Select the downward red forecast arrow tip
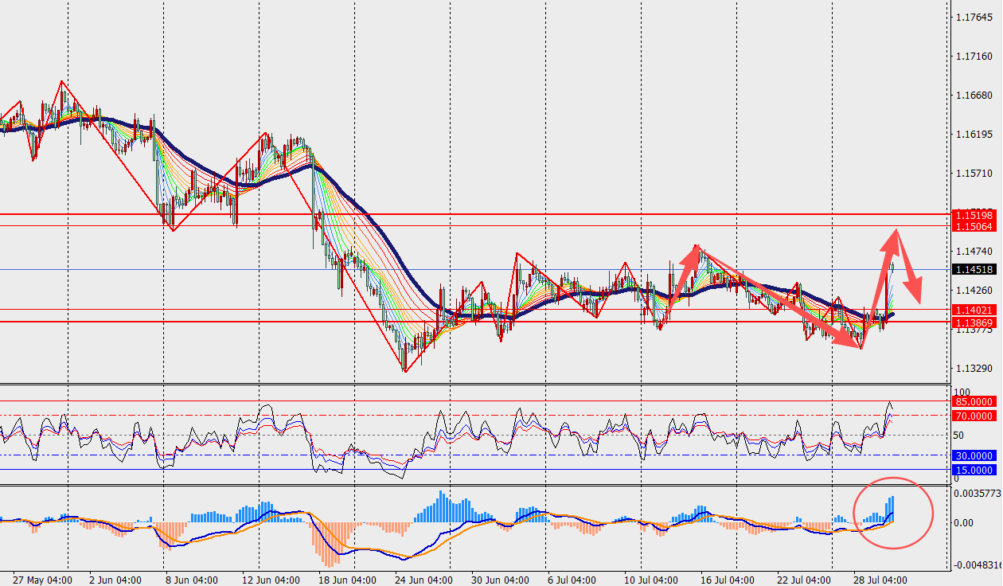This screenshot has height=586, width=1003. pyautogui.click(x=919, y=299)
